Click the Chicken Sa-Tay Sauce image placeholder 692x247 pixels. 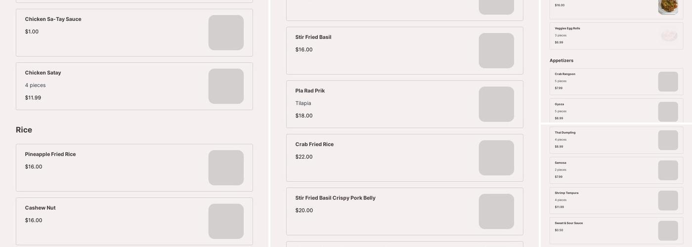226,33
